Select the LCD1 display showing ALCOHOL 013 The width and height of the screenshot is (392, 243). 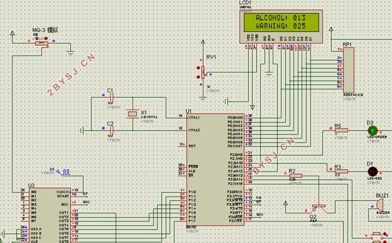(x=281, y=27)
